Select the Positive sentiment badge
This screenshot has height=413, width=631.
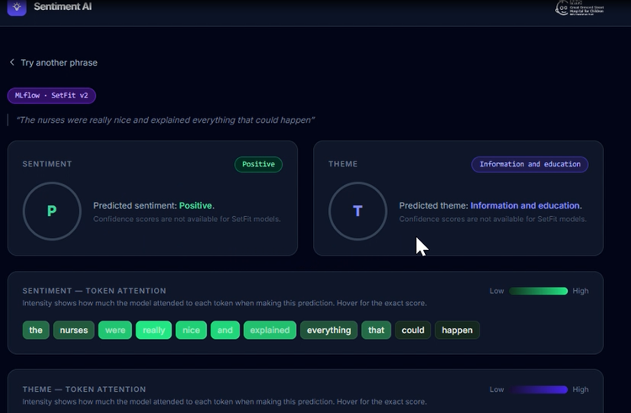pyautogui.click(x=258, y=164)
